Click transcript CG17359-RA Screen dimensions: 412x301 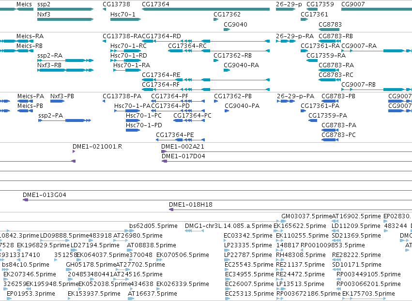click(326, 56)
